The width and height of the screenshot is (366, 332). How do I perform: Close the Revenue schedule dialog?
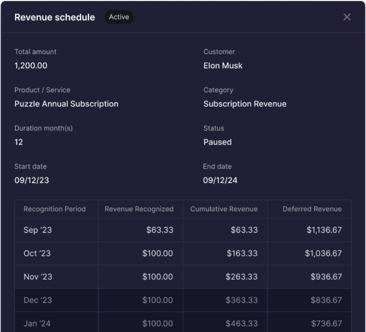(x=346, y=17)
